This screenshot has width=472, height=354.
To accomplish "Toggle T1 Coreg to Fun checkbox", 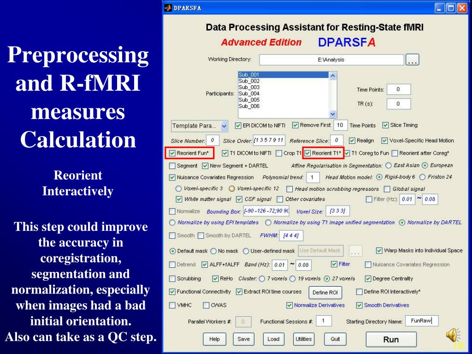I will 347,153.
